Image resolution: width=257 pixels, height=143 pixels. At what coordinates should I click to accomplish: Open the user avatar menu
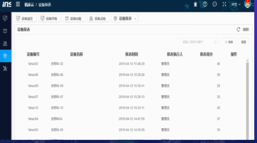click(x=247, y=4)
